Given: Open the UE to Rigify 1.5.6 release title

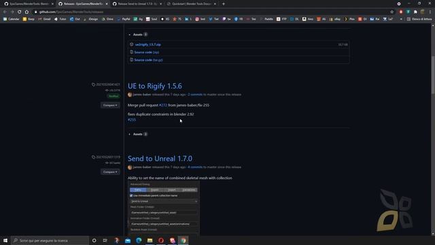Looking at the screenshot, I should pos(155,86).
